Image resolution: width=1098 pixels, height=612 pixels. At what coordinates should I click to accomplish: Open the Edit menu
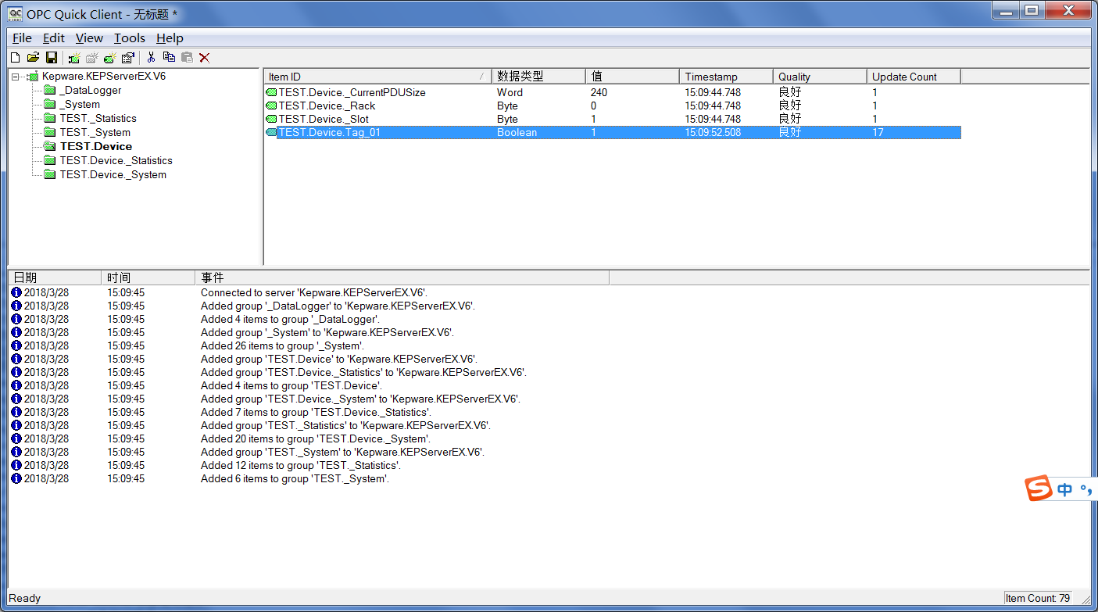click(x=54, y=38)
